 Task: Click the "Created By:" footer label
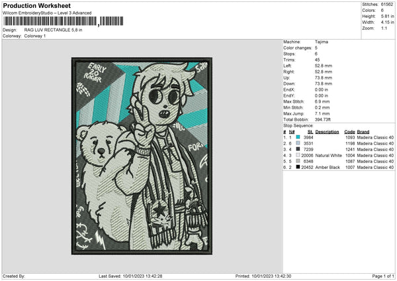tap(14, 276)
